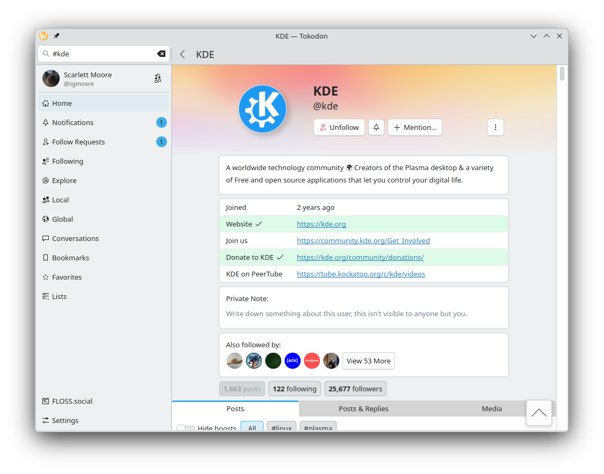Open the Media tab
The image size is (604, 474).
point(491,409)
